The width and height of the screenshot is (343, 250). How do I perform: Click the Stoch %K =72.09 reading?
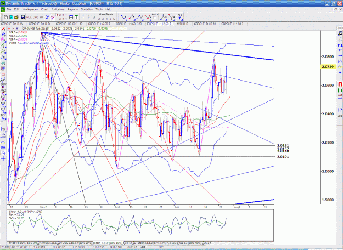click(16, 215)
